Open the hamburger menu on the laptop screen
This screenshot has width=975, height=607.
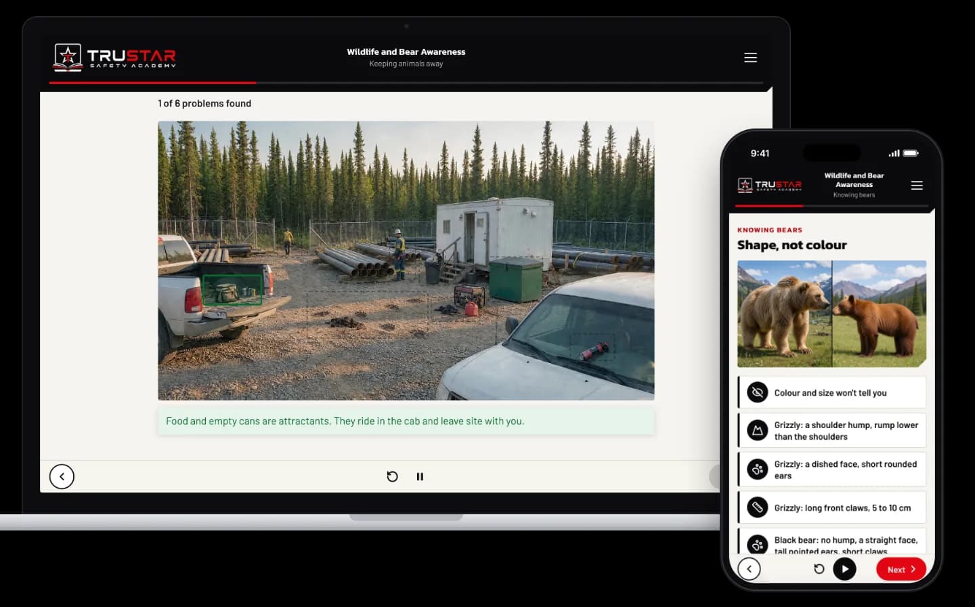750,58
